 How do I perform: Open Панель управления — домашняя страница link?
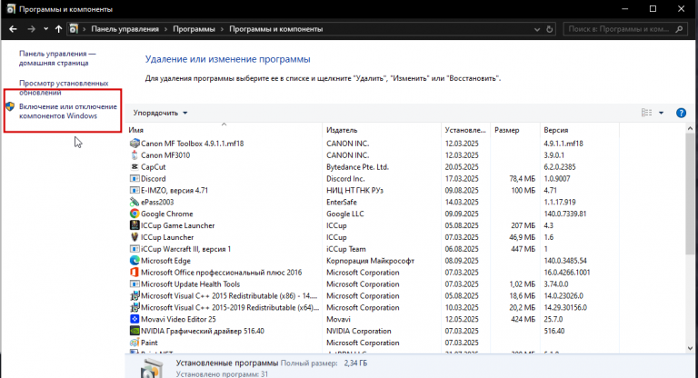coord(57,58)
